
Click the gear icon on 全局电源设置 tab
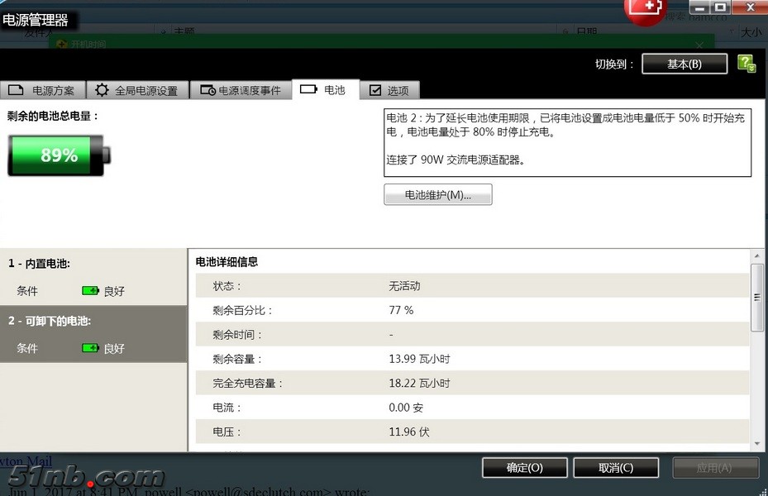[102, 90]
